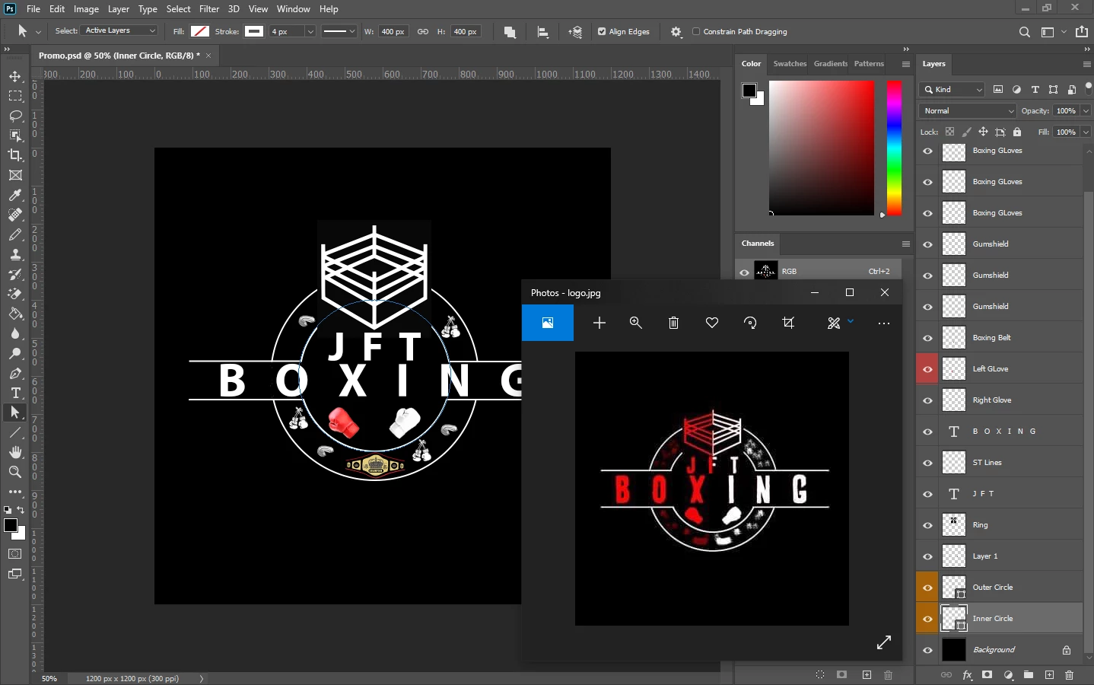Image resolution: width=1094 pixels, height=685 pixels.
Task: Switch to the Swatches tab
Action: pos(790,64)
